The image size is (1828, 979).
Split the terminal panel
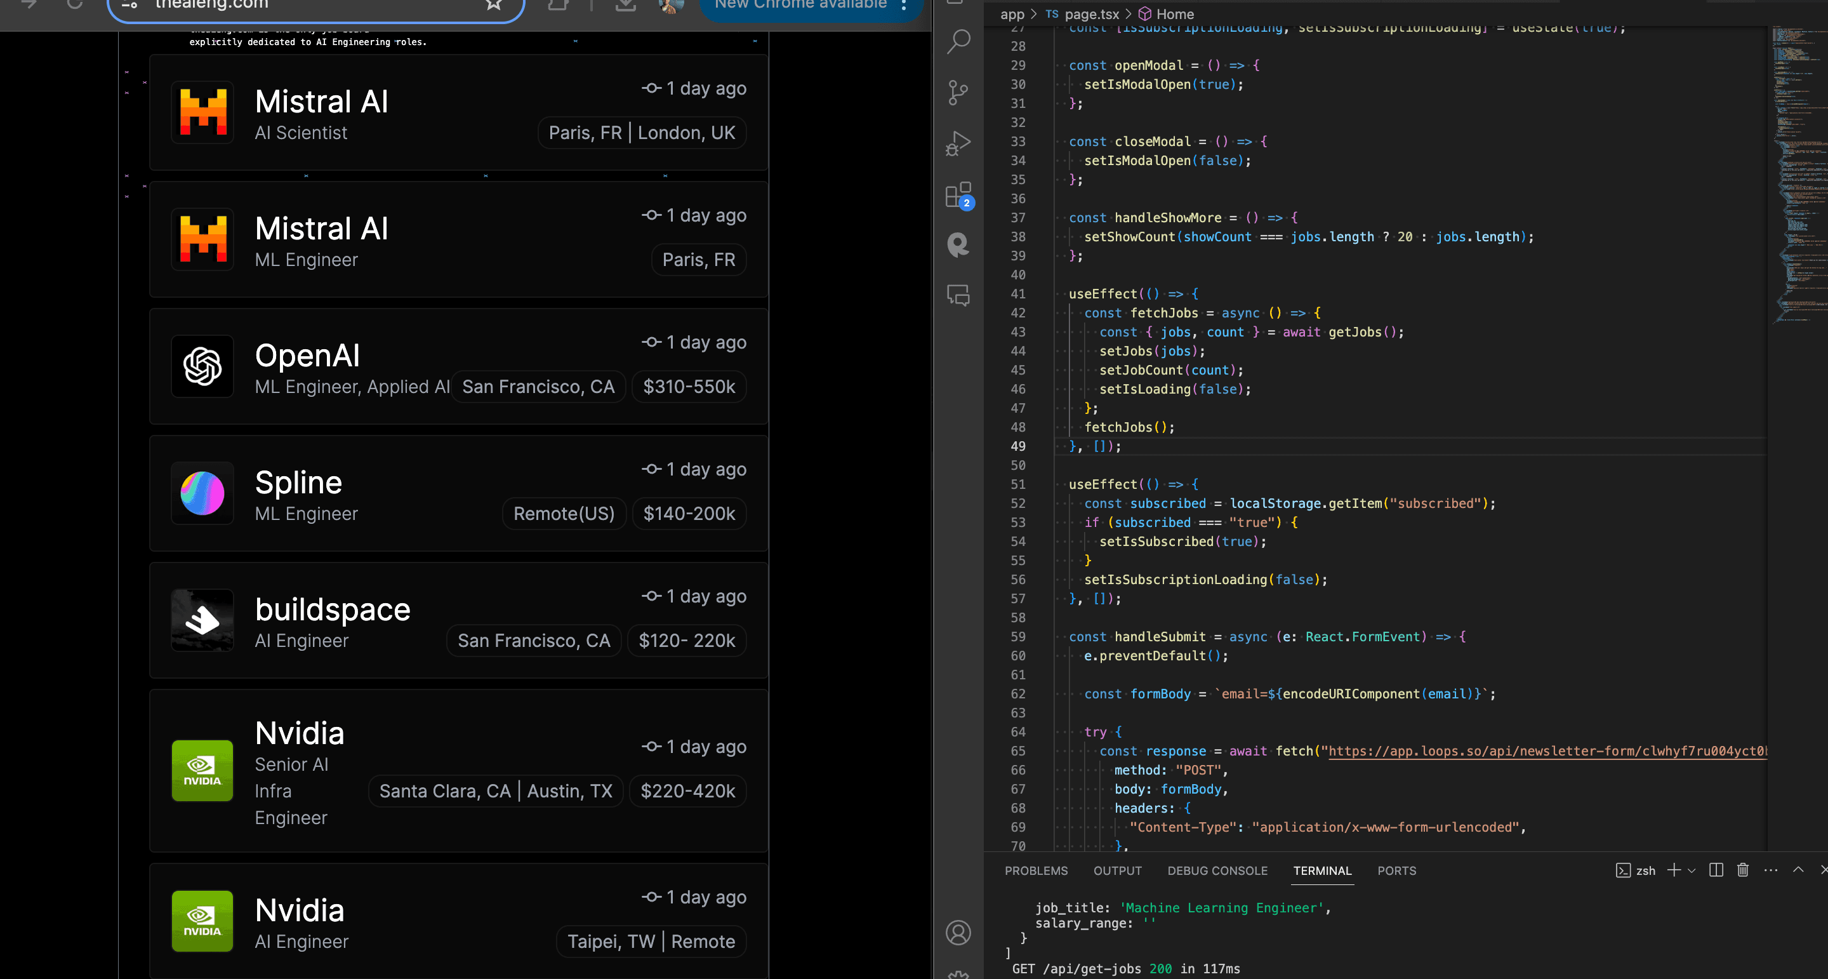pyautogui.click(x=1716, y=870)
